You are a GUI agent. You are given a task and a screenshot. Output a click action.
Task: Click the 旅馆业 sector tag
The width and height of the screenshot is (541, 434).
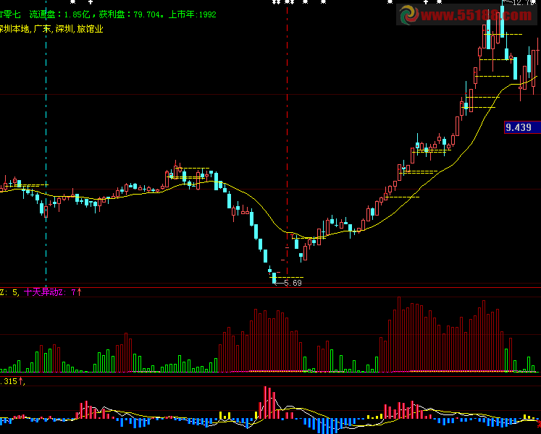tap(90, 29)
